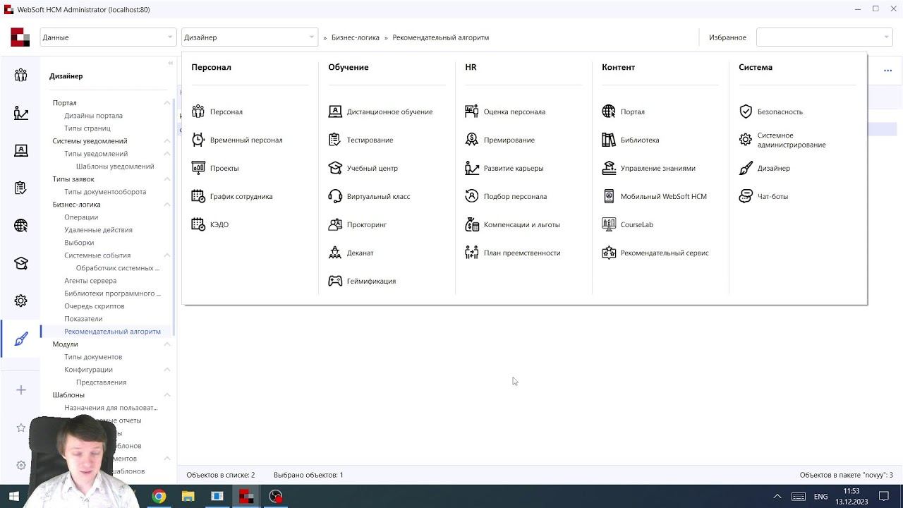This screenshot has width=903, height=508.
Task: Select Операции in tree
Action: [x=81, y=217]
